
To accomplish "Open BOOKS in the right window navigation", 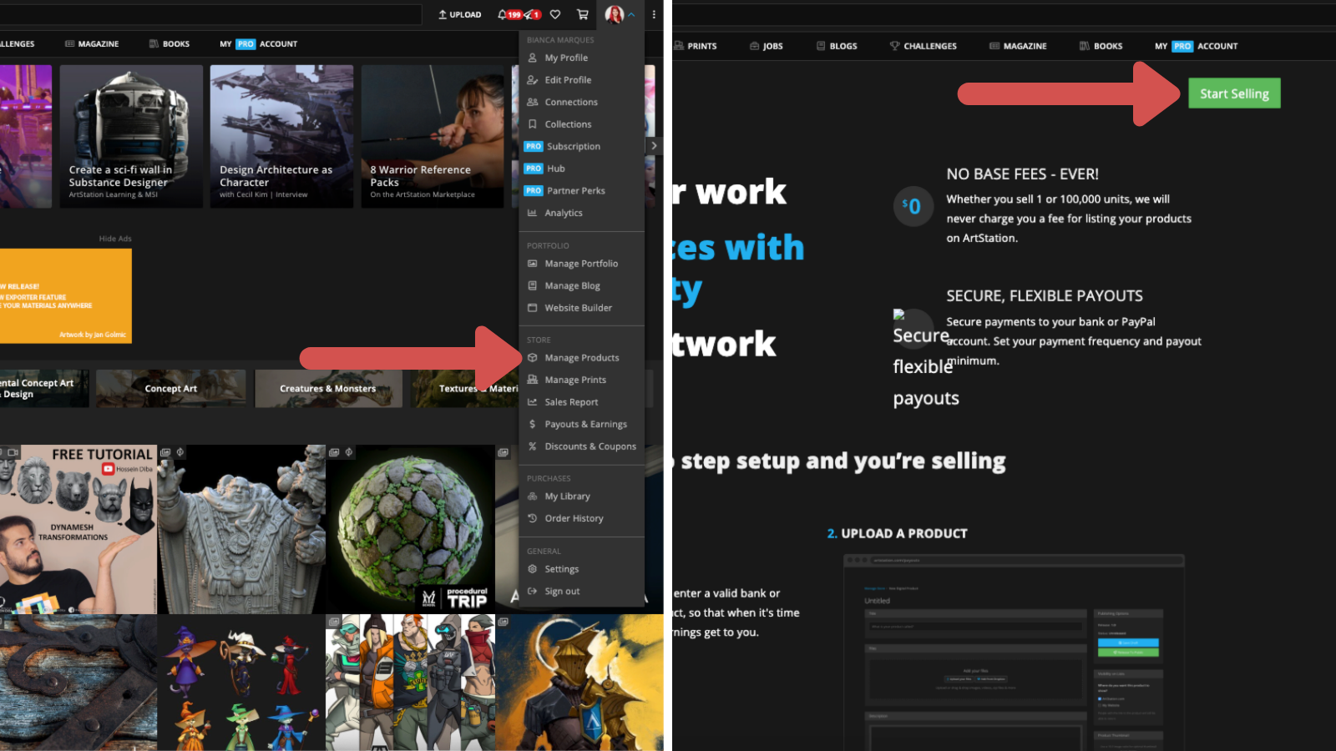I will tap(1101, 46).
